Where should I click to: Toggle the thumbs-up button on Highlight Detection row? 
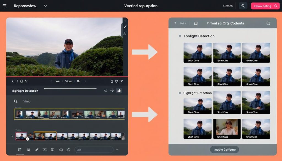119,91
